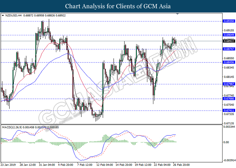This screenshot has height=168, width=236.
Task: Click the 7 Feb 12:00 time label
Action: click(x=85, y=165)
